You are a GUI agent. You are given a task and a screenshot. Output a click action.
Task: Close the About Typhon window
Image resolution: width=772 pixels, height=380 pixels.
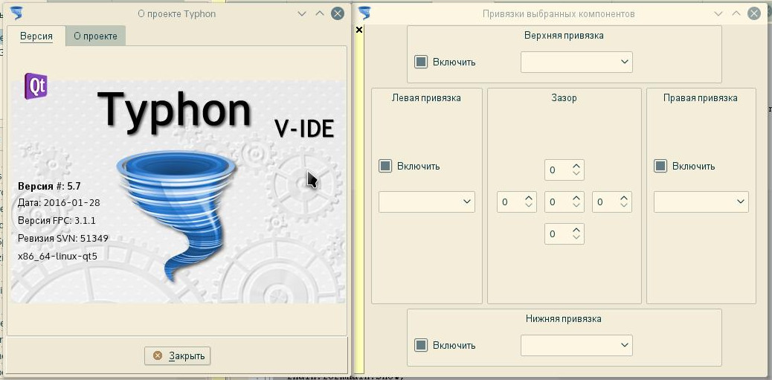pyautogui.click(x=337, y=13)
